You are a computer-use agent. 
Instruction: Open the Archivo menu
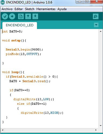click(x=7, y=9)
